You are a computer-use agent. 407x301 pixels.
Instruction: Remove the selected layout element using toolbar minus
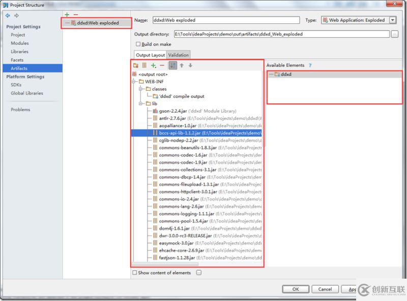pyautogui.click(x=162, y=65)
